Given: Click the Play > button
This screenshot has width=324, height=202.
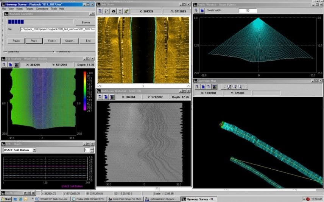Looking at the screenshot, I should pyautogui.click(x=34, y=41).
